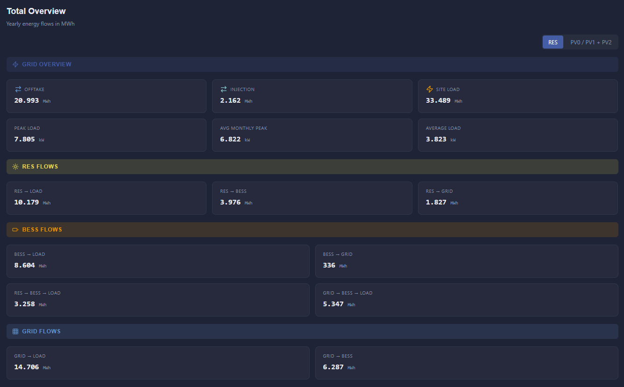Click the lightning icon in the Grid Overview header

point(14,64)
